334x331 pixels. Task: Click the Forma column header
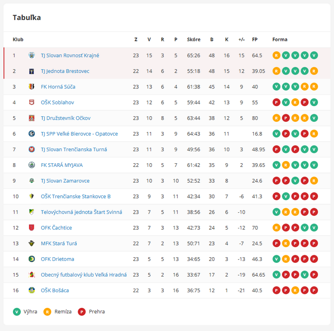coord(280,40)
